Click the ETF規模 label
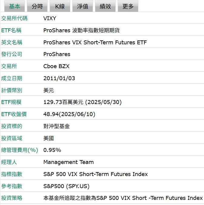 11,102
